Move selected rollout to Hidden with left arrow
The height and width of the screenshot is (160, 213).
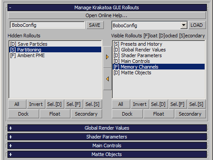[107, 79]
